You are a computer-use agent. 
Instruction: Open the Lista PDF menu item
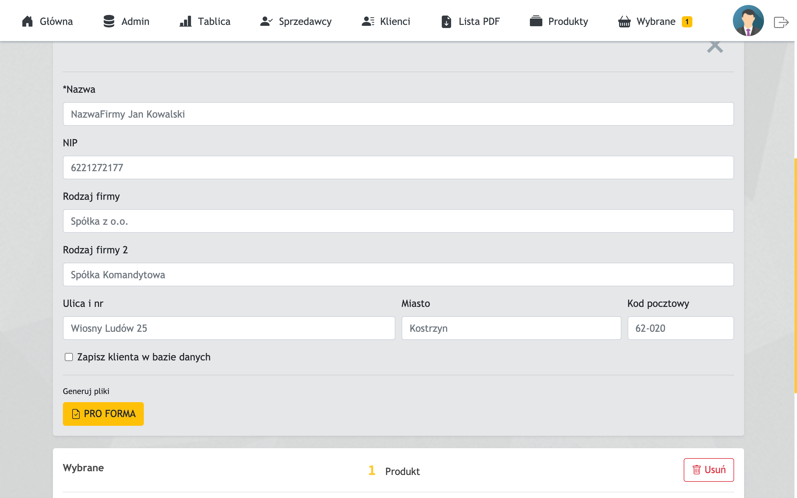[x=479, y=21]
